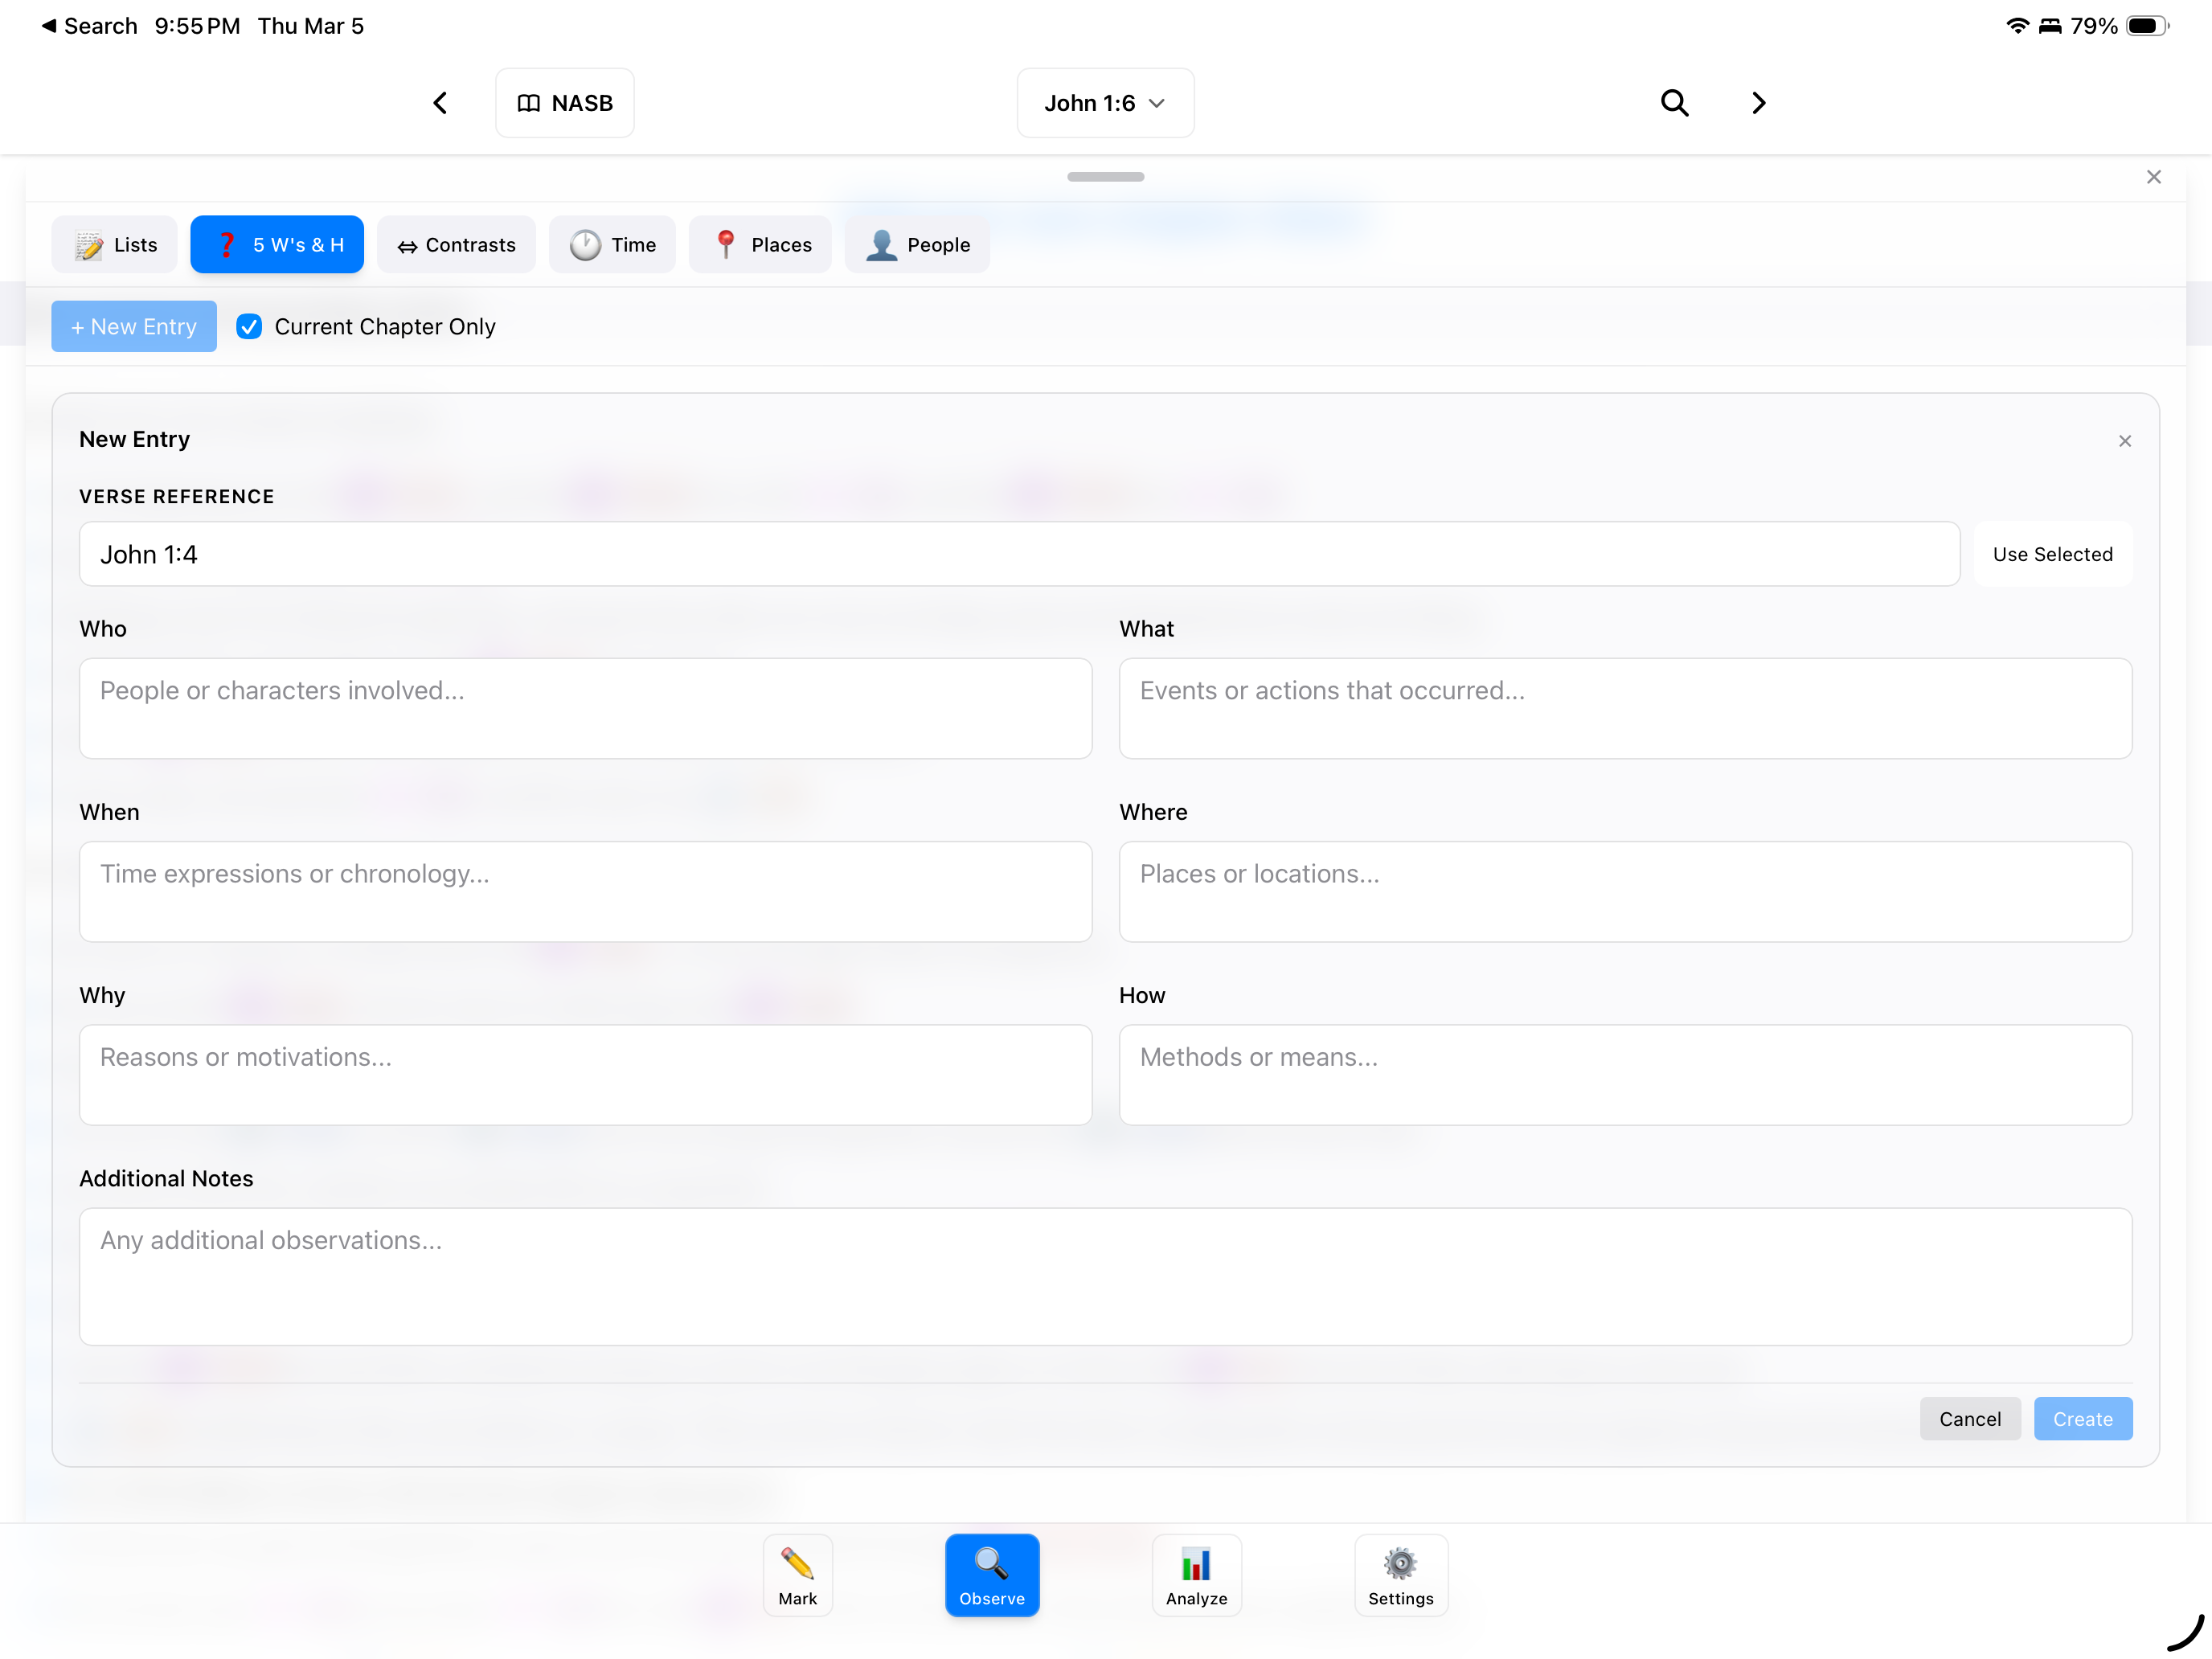Tap the Search back arrow in status bar
The width and height of the screenshot is (2212, 1659).
(x=88, y=26)
